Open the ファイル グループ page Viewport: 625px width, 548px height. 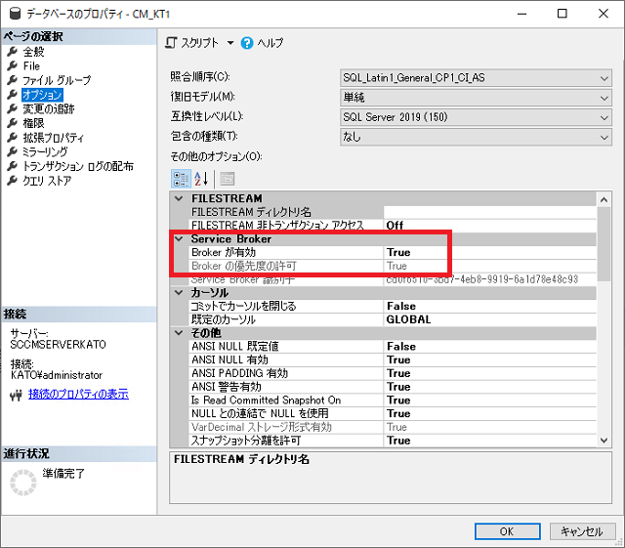coord(56,80)
